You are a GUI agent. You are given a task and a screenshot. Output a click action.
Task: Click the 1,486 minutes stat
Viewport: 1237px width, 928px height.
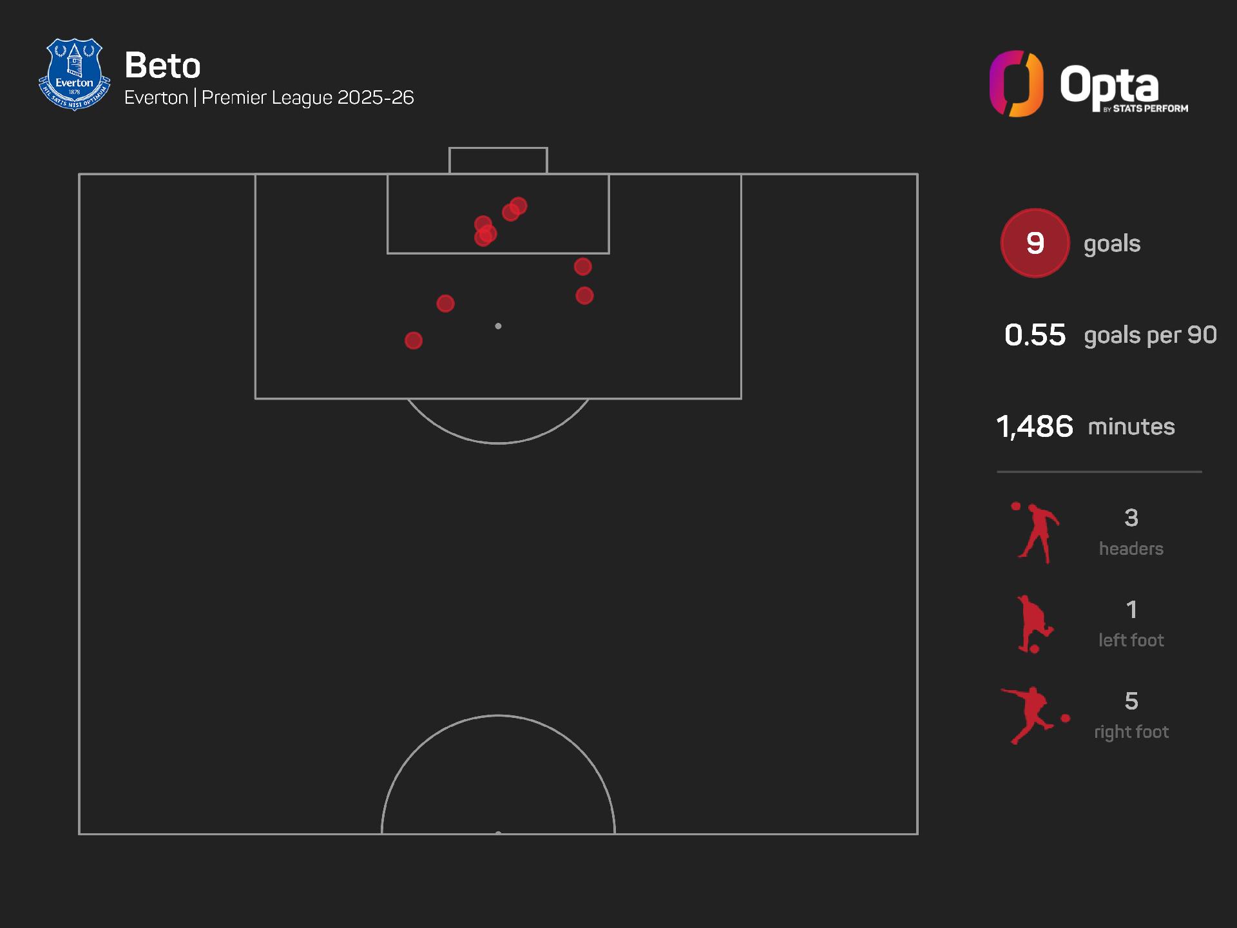(x=1086, y=427)
